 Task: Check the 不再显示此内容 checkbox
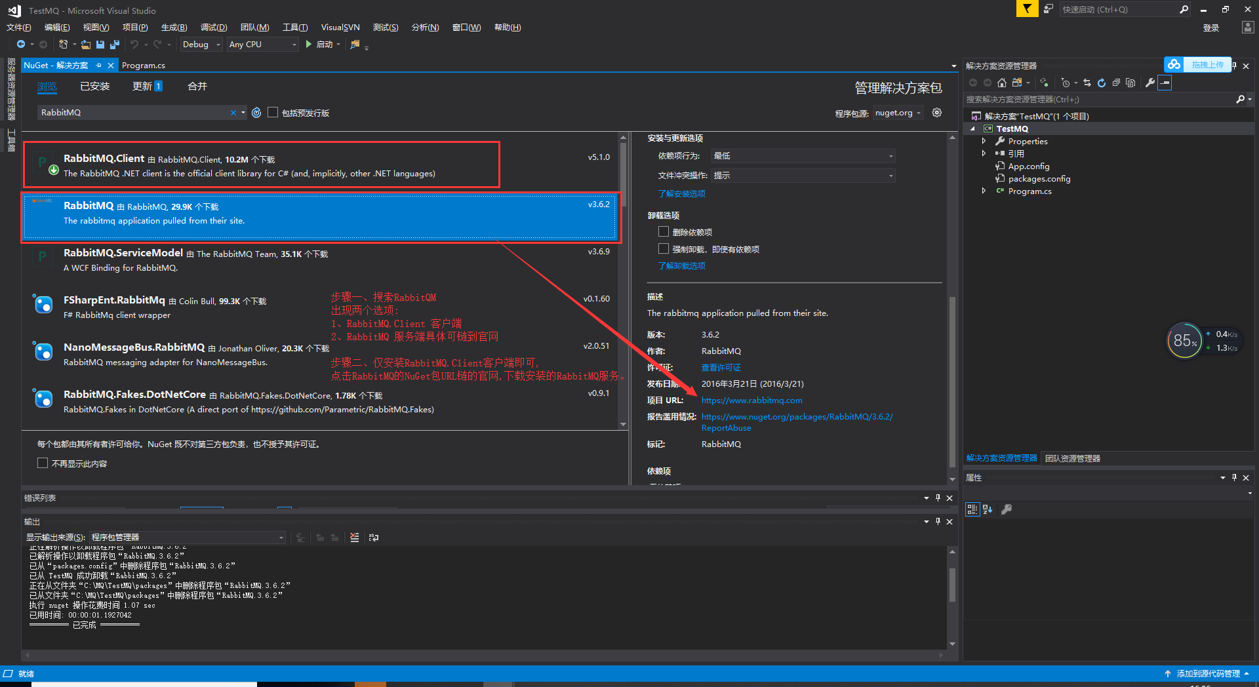(x=43, y=463)
